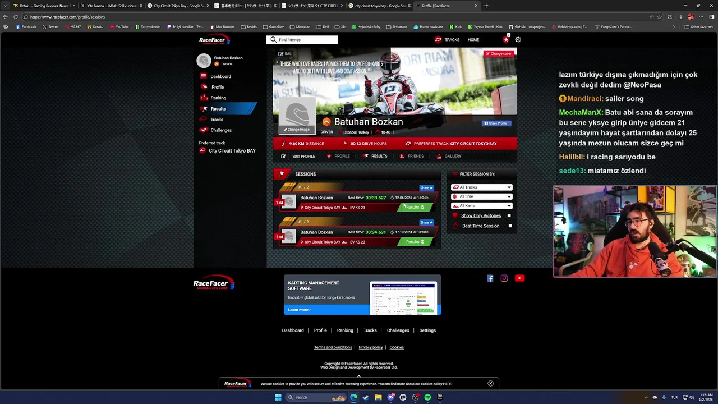Open a new browser tab
The image size is (718, 404).
[486, 6]
